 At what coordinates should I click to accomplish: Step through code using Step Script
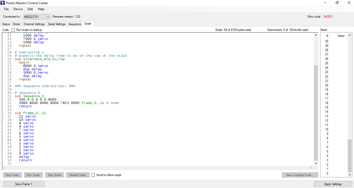pyautogui.click(x=54, y=175)
